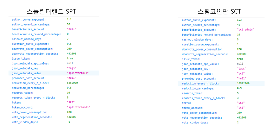This screenshot has height=134, width=274.
Task: Click SCT vote_window_days value 2
Action: (238, 122)
